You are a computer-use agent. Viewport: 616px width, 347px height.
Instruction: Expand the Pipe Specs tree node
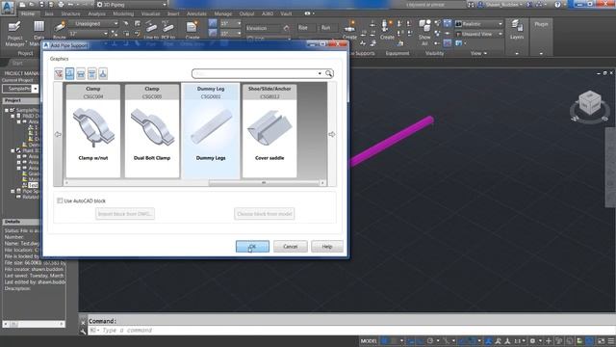click(x=13, y=191)
